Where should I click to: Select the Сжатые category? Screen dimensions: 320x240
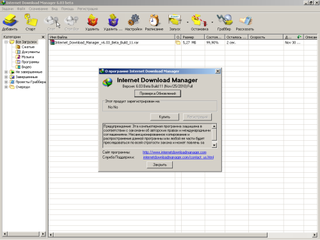[x=28, y=47]
